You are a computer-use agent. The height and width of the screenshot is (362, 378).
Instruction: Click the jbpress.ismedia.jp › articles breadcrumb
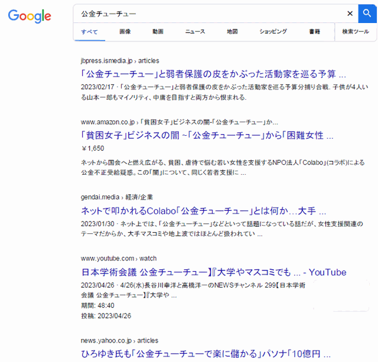click(x=120, y=61)
